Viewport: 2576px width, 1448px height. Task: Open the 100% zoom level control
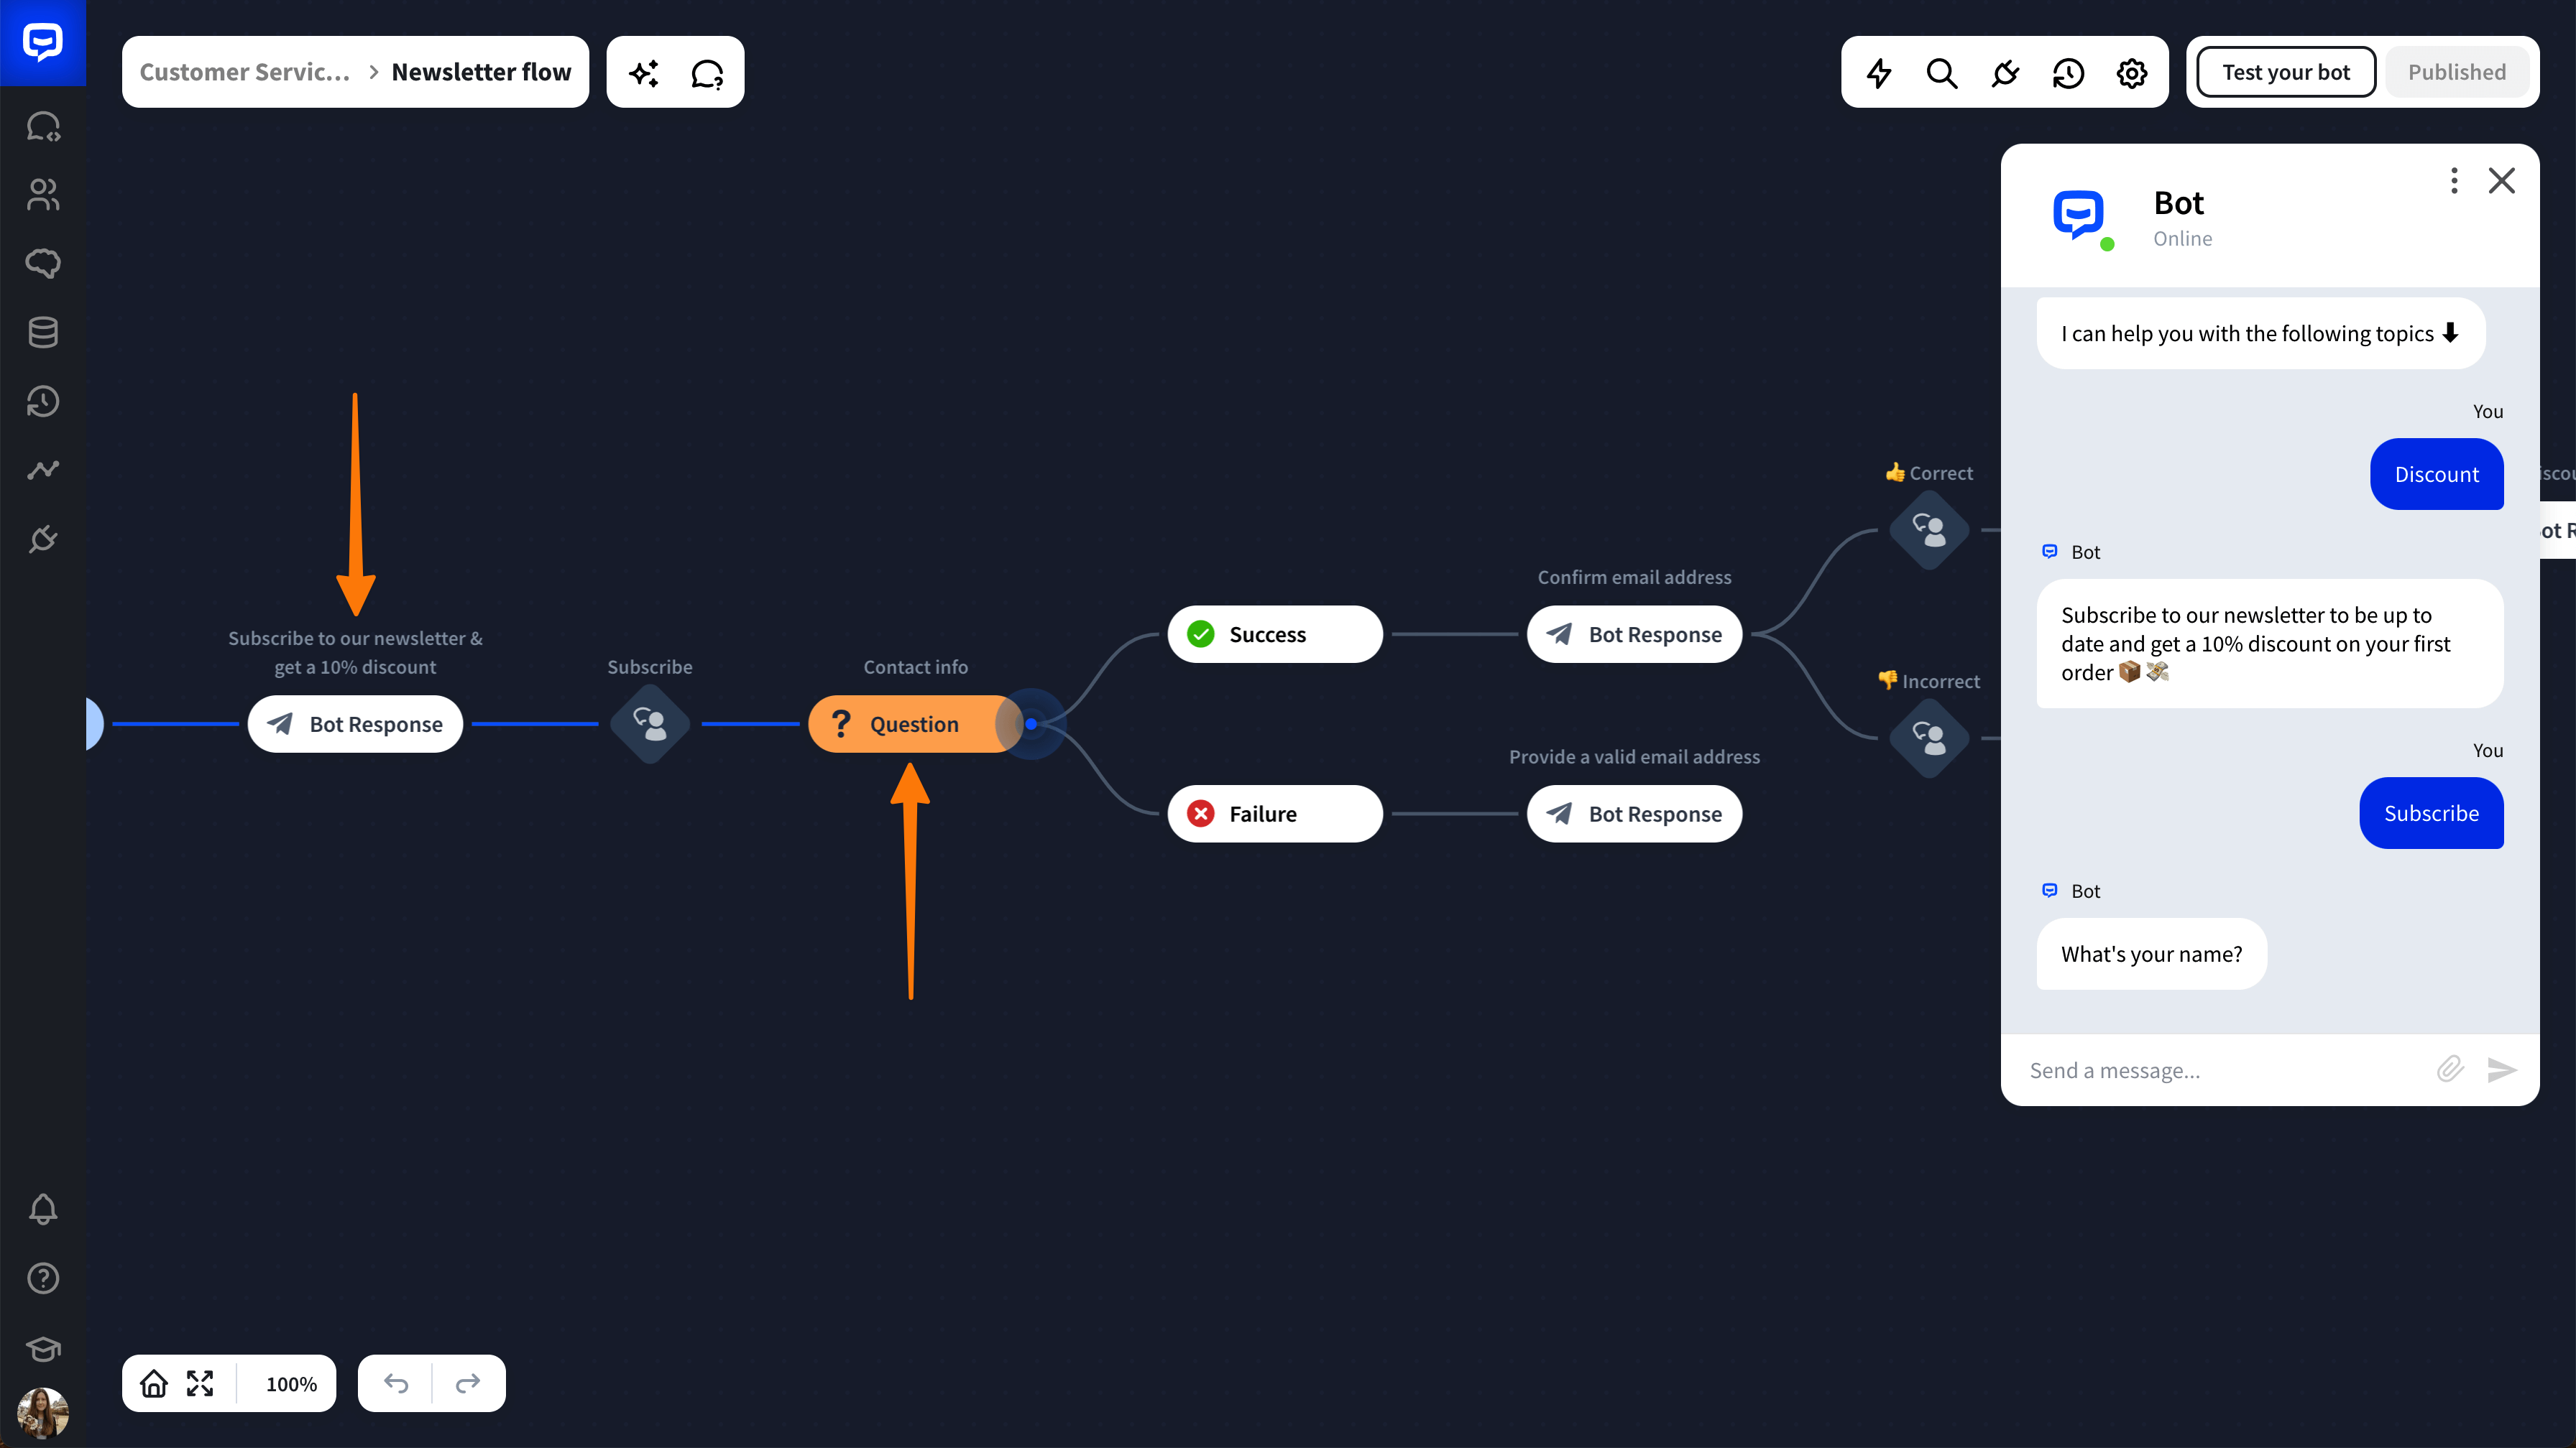pos(291,1384)
